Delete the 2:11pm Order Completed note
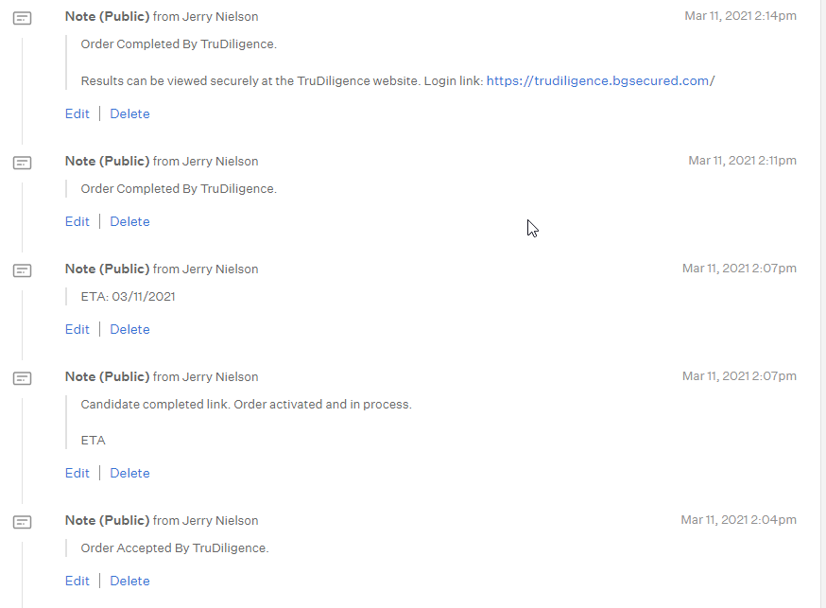826x608 pixels. pyautogui.click(x=129, y=222)
